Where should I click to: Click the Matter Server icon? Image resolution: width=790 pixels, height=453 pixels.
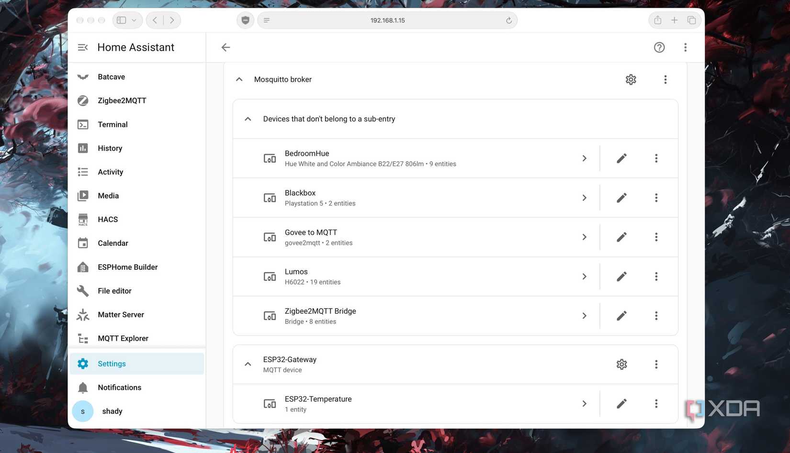(x=83, y=315)
